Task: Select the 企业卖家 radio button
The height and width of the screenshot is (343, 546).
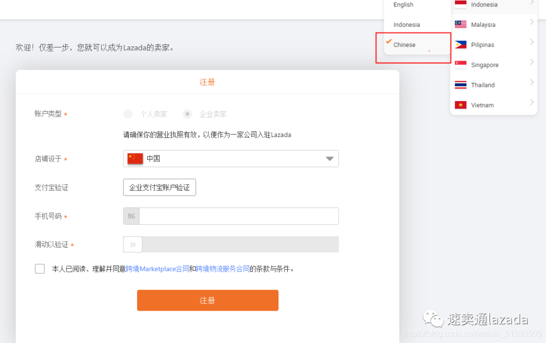Action: click(188, 114)
